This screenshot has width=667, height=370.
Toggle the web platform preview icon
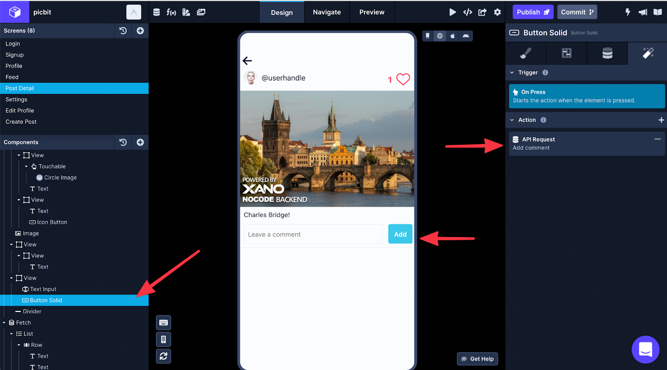[x=440, y=36]
